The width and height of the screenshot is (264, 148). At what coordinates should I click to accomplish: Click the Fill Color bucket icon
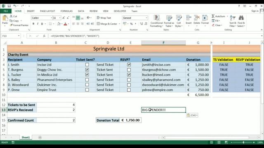click(59, 24)
